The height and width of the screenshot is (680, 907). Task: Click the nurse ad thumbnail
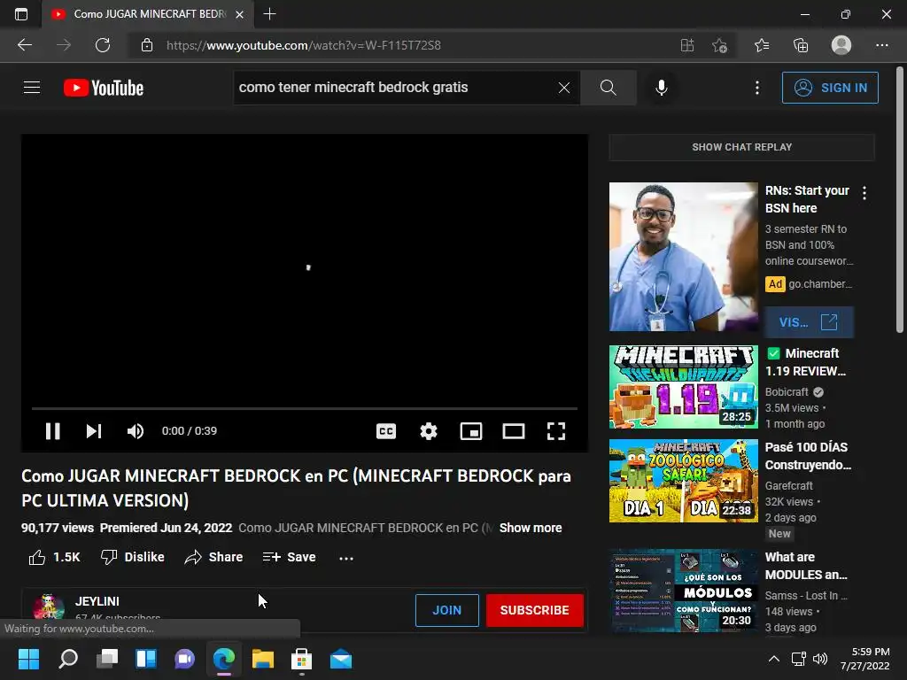(683, 257)
